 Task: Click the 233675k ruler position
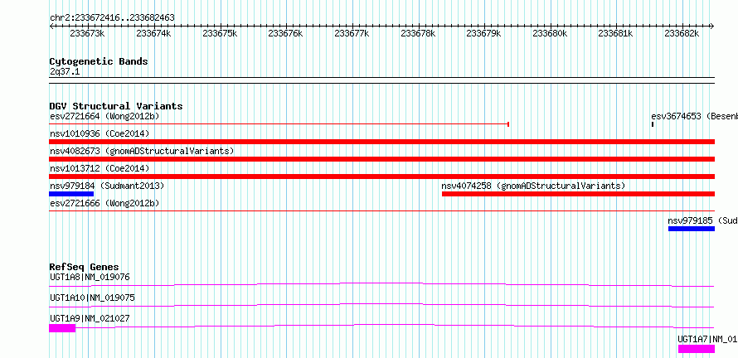pyautogui.click(x=220, y=34)
